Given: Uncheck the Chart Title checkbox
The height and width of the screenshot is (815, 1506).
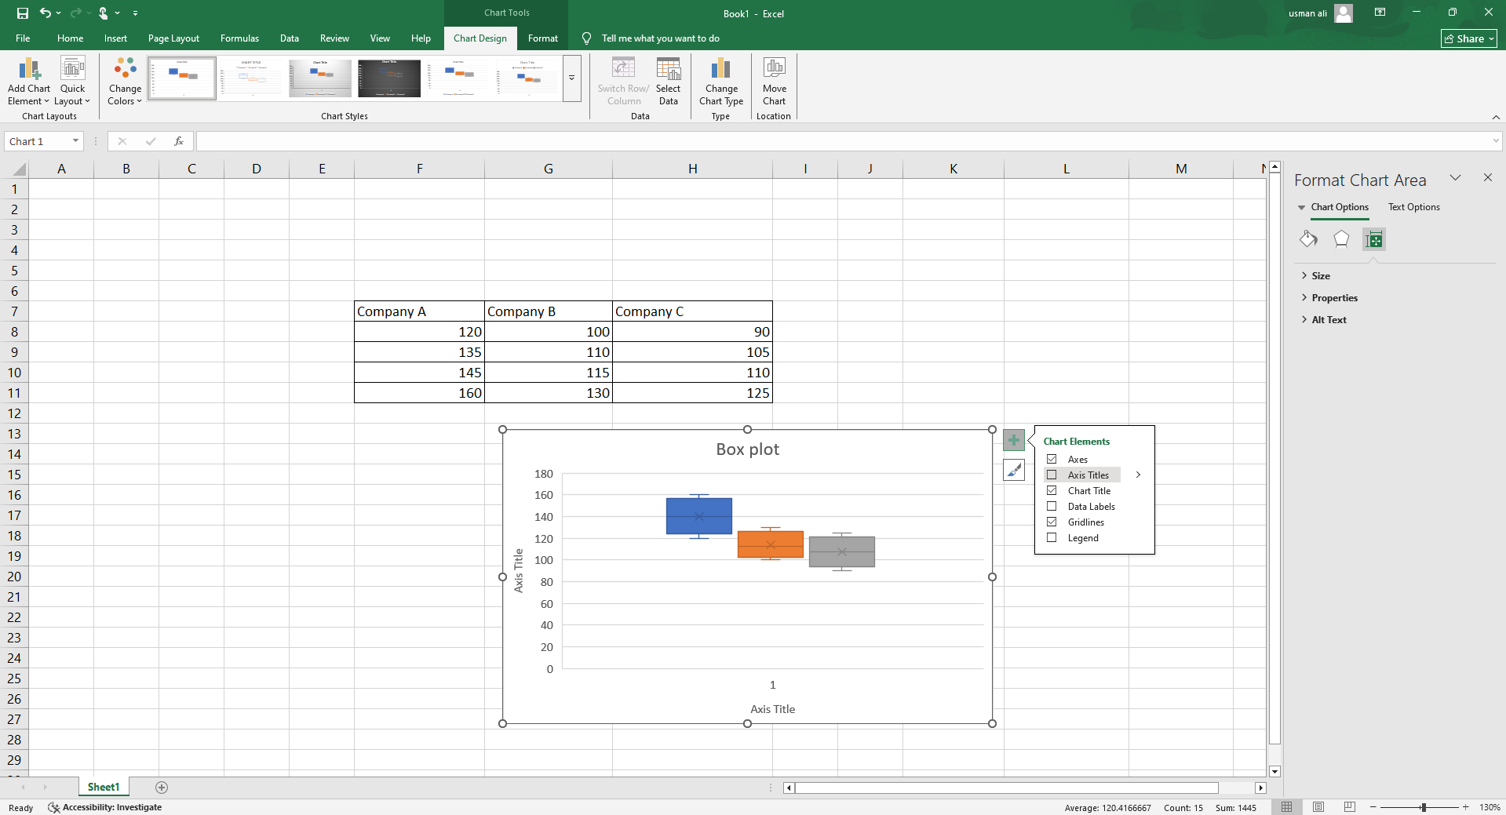Looking at the screenshot, I should click(x=1052, y=490).
